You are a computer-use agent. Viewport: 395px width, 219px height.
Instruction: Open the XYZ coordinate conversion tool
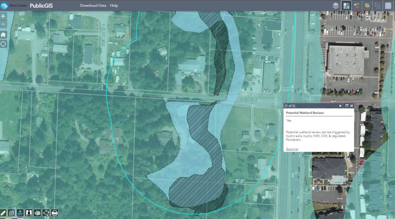tap(11, 212)
